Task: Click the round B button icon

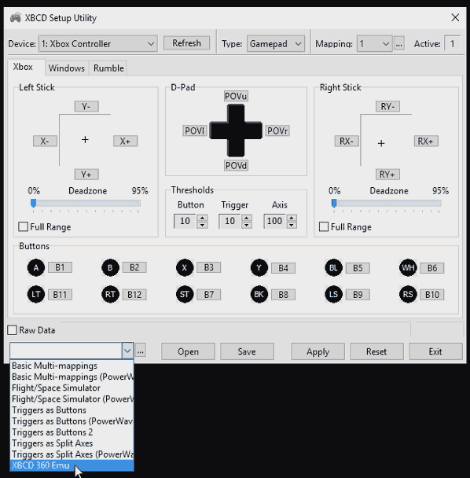Action: click(x=110, y=267)
